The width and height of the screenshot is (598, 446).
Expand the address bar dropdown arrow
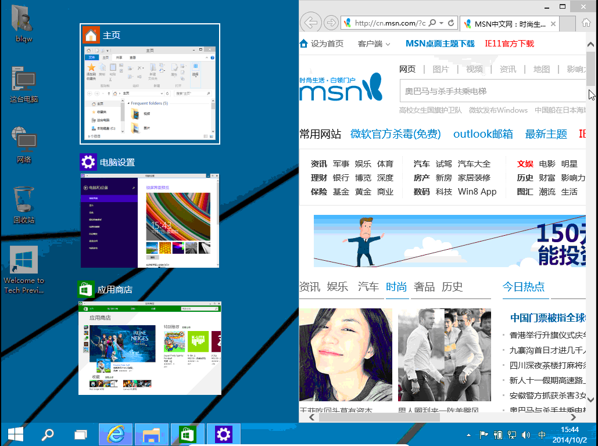(441, 23)
